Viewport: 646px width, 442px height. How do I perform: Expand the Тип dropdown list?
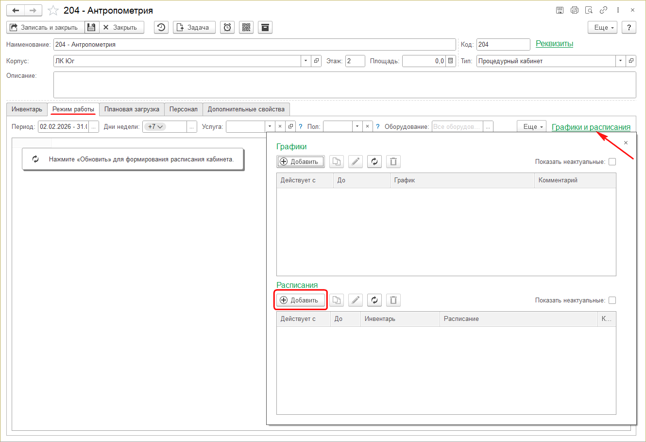point(621,61)
